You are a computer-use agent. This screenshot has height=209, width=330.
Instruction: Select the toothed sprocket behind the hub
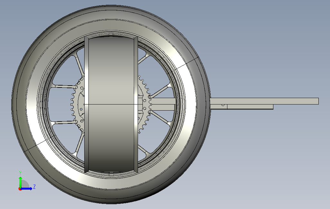coord(145,104)
